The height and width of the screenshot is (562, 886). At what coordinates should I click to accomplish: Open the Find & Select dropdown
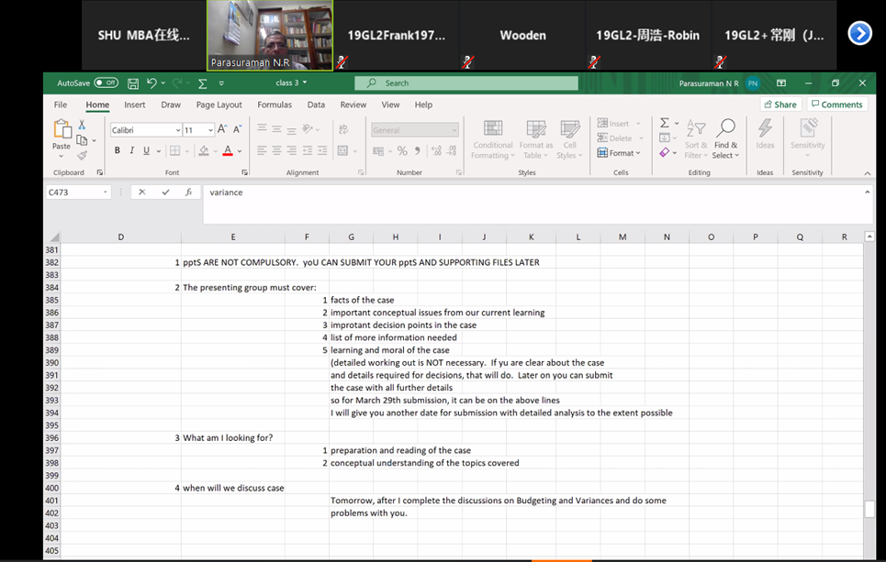[725, 138]
